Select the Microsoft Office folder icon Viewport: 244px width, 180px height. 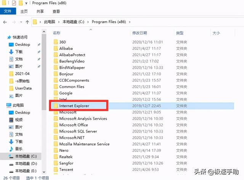56,125
